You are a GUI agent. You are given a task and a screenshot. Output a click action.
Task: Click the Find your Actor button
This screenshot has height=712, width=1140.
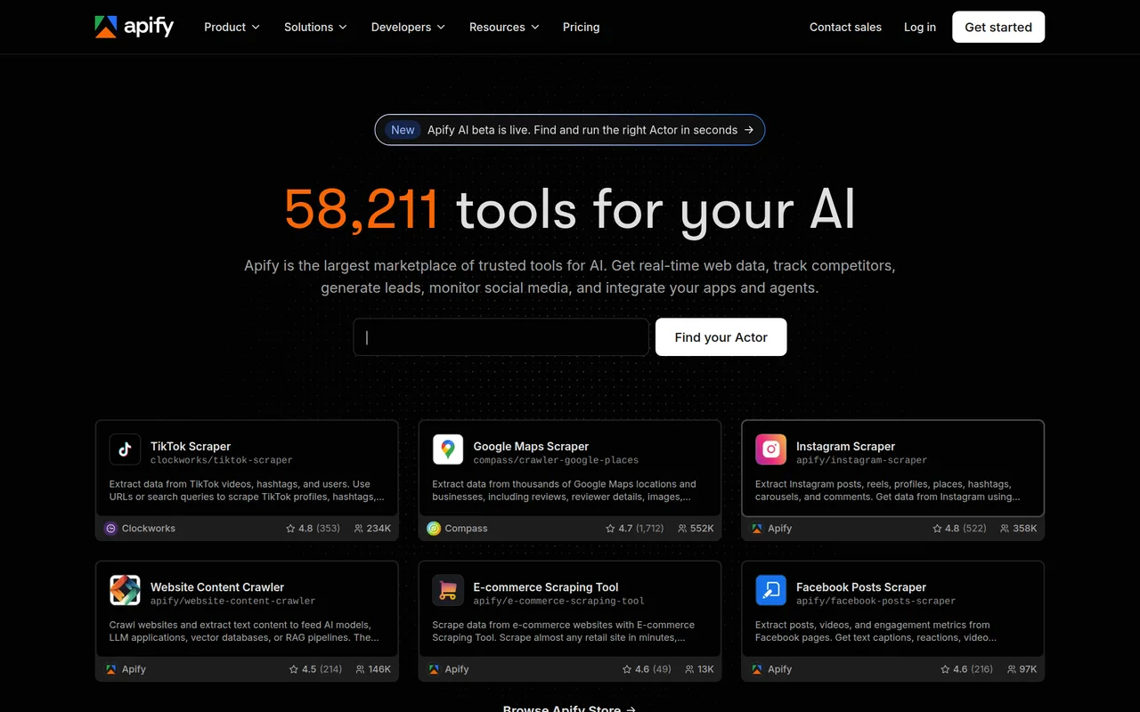(721, 337)
